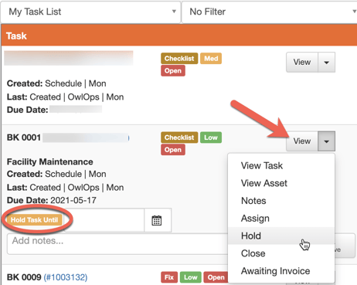357x285 pixels.
Task: Open the calendar date picker icon
Action: (158, 220)
